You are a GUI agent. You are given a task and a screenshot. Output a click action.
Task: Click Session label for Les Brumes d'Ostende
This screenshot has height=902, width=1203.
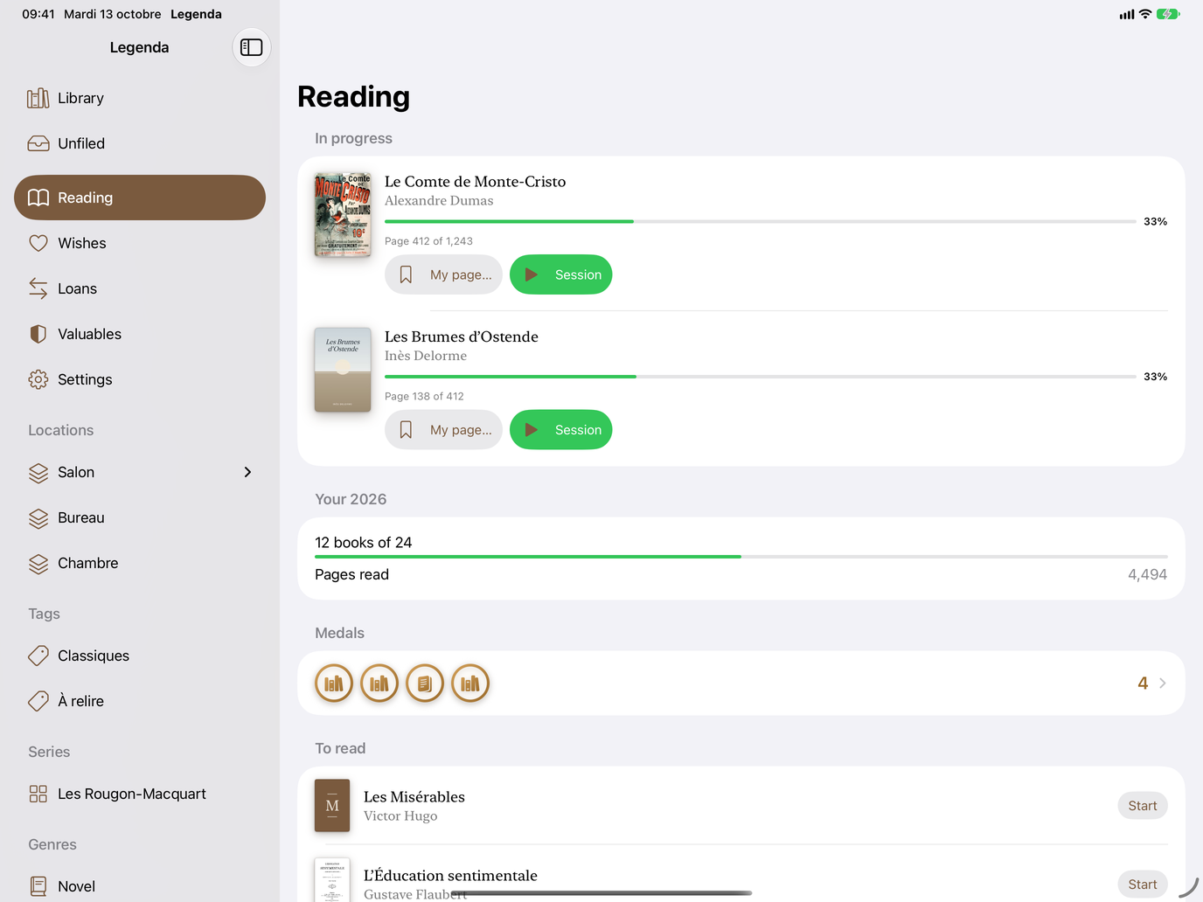tap(579, 430)
